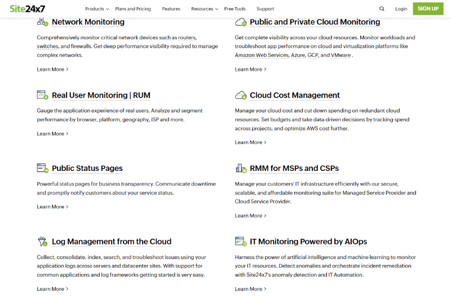
Task: Click the Log Management funnel icon
Action: 43,242
